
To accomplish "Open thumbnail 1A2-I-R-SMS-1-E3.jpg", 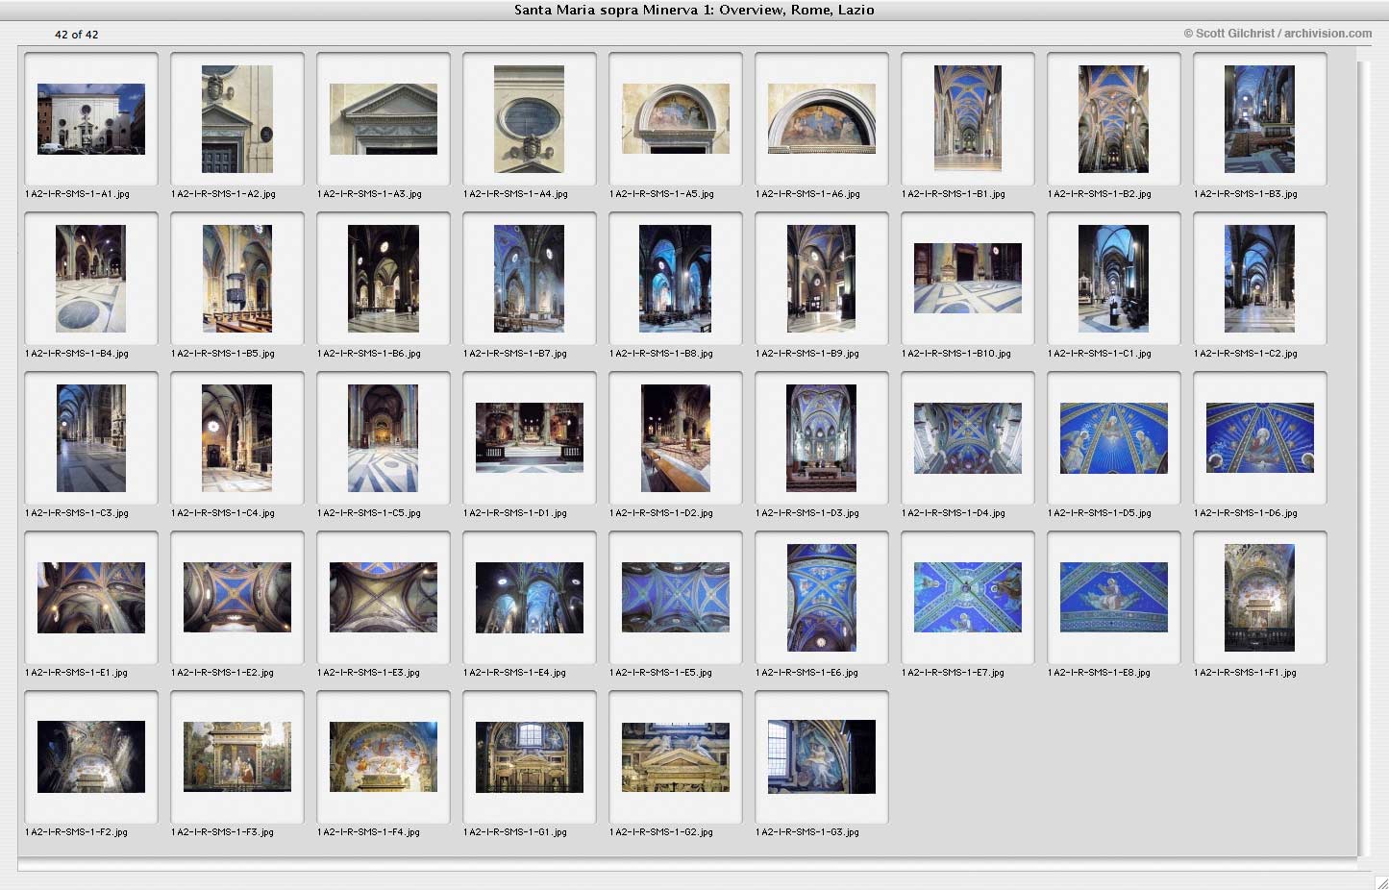I will [384, 598].
